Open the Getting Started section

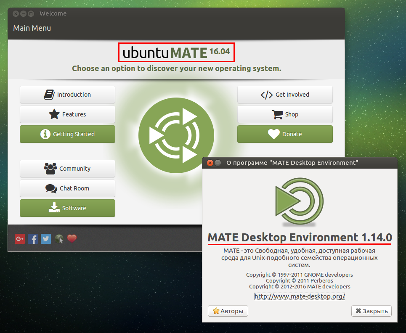point(67,134)
